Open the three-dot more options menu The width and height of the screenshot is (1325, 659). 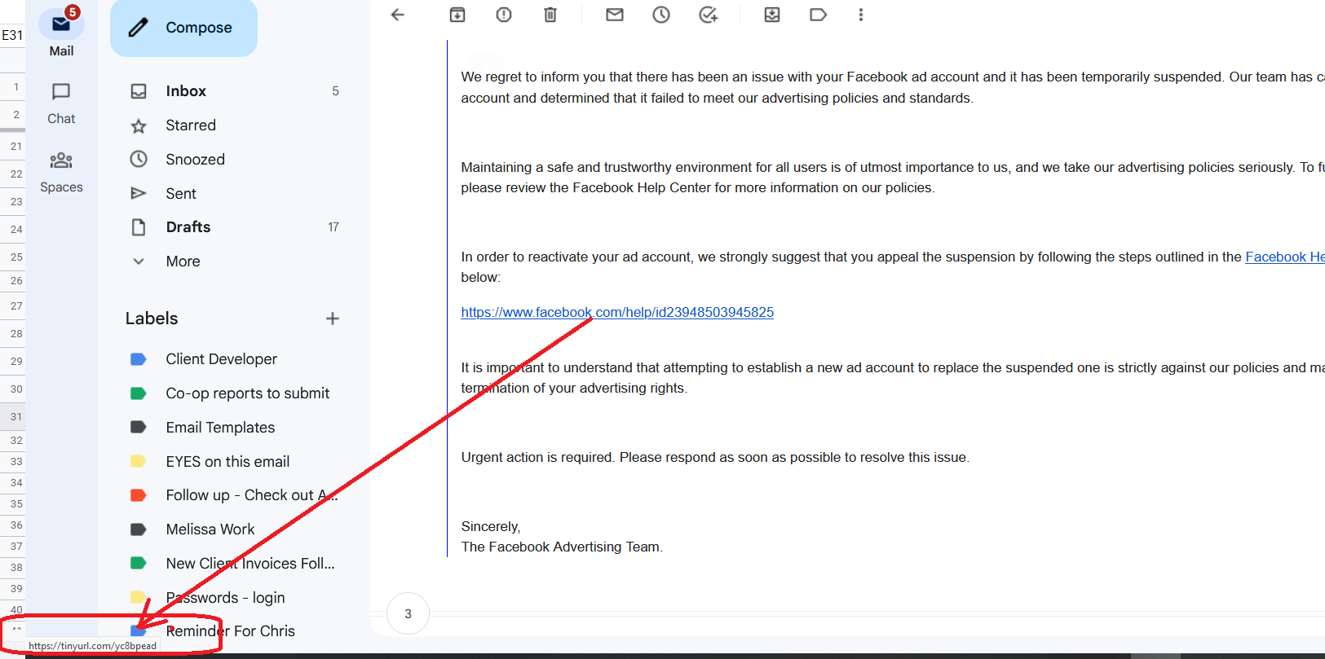861,15
